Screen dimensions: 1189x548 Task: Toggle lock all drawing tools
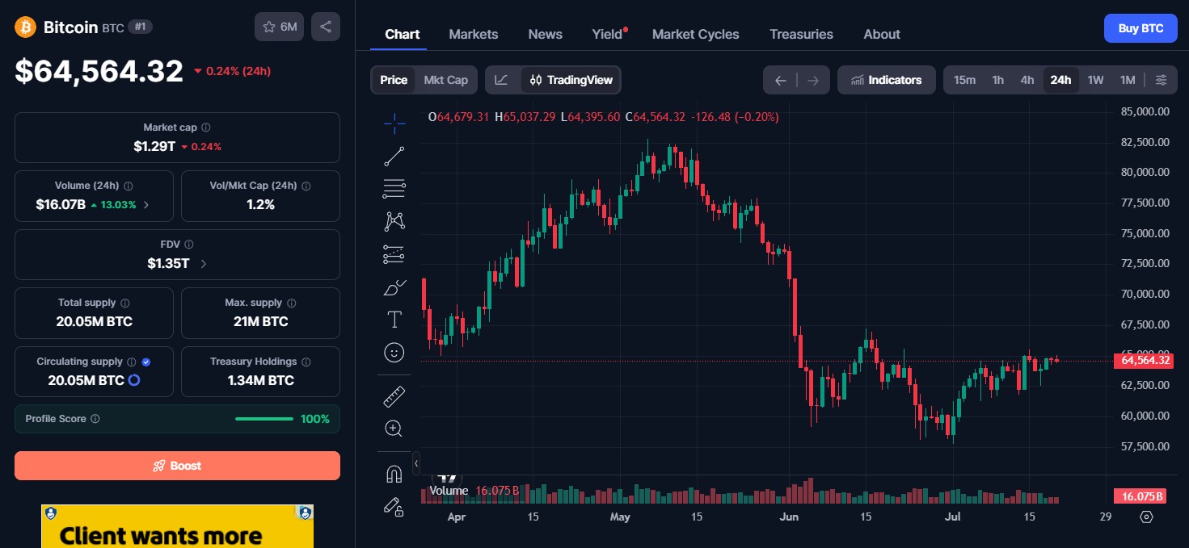point(394,506)
